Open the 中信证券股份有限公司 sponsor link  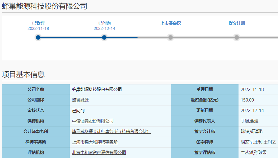point(93,121)
